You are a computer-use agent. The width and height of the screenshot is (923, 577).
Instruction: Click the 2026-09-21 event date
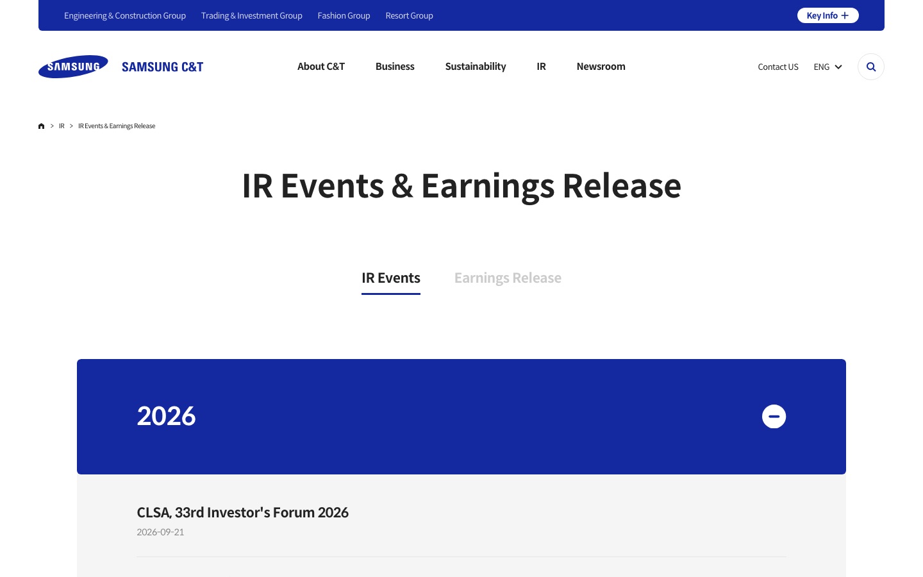coord(160,532)
